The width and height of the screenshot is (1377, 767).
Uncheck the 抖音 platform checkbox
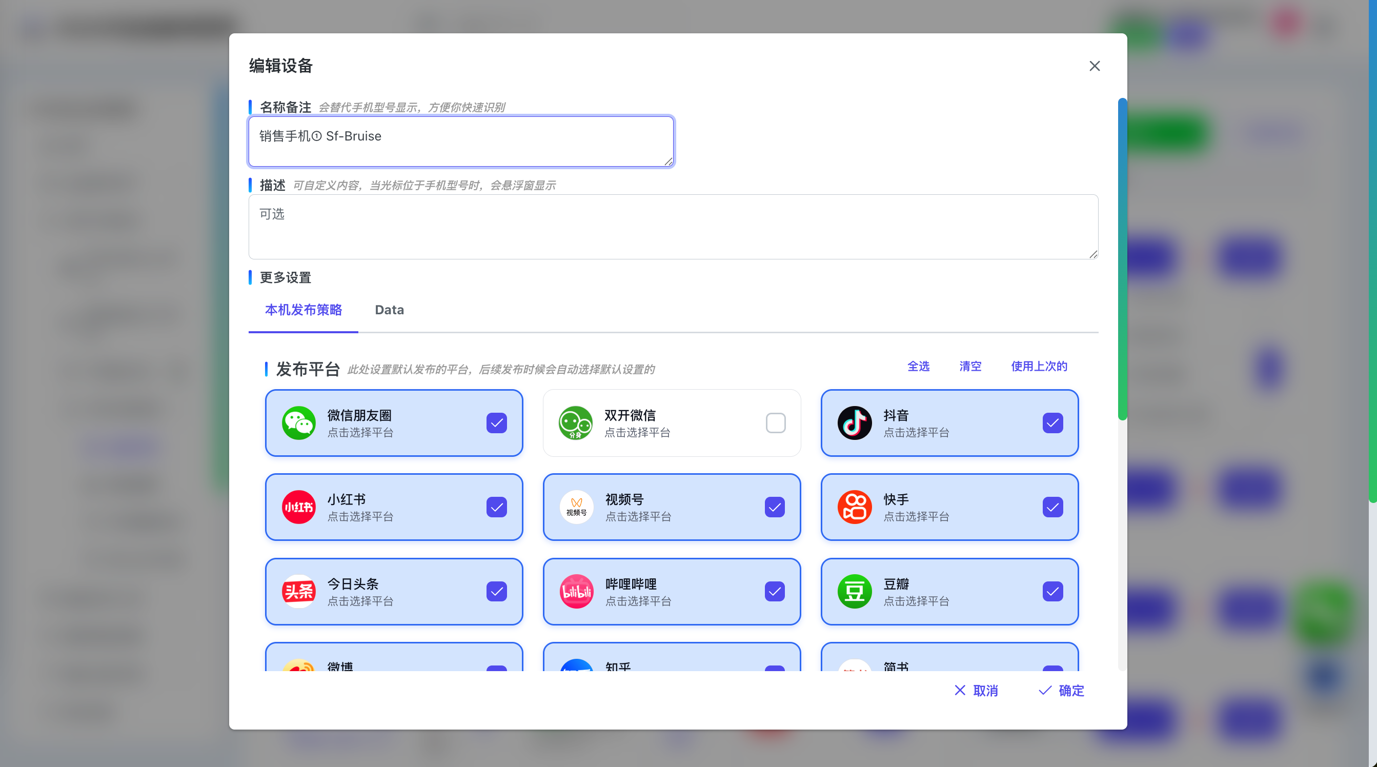pyautogui.click(x=1052, y=423)
